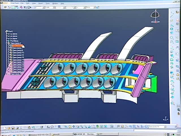
Task: Open the Tools menu
Action: click(x=47, y=3)
